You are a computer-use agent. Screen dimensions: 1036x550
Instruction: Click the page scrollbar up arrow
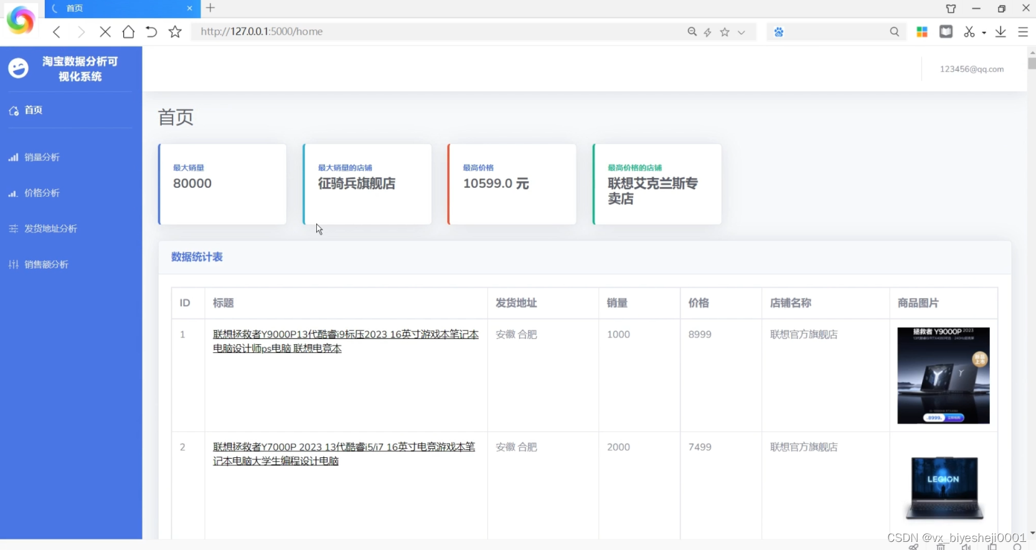pyautogui.click(x=1032, y=52)
